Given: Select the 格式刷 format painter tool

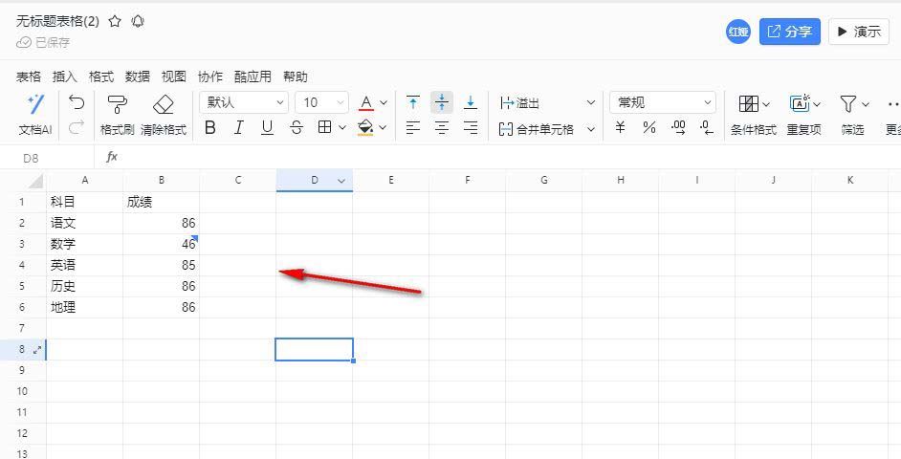Looking at the screenshot, I should 117,105.
